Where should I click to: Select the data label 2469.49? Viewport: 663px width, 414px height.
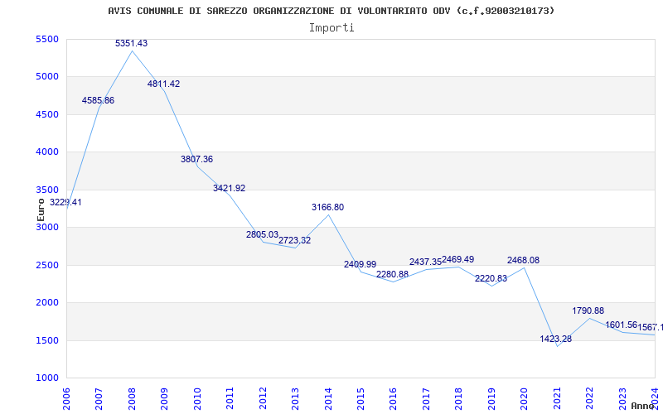click(x=458, y=259)
